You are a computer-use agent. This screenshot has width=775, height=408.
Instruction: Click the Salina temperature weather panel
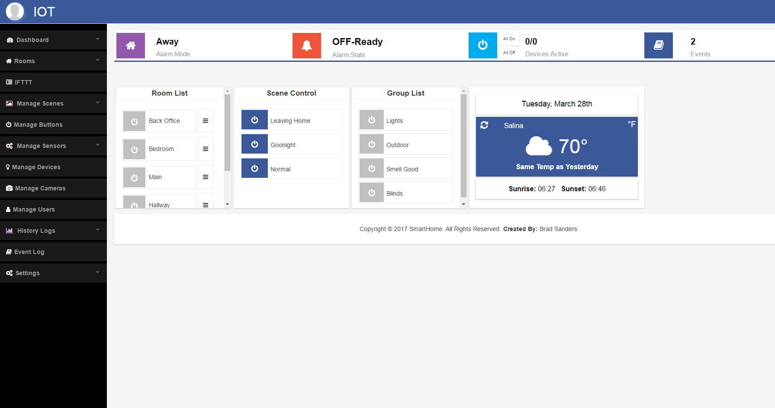[x=556, y=147]
